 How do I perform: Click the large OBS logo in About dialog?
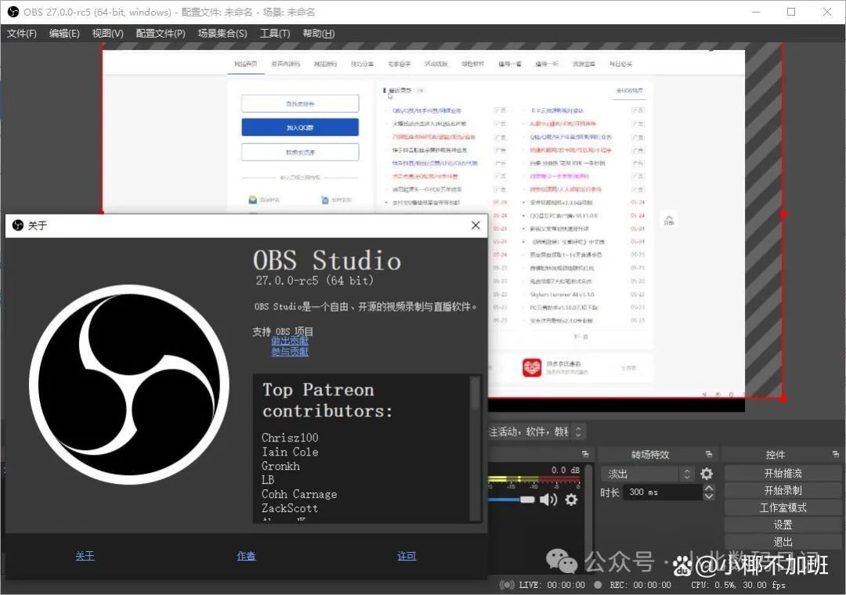[129, 384]
